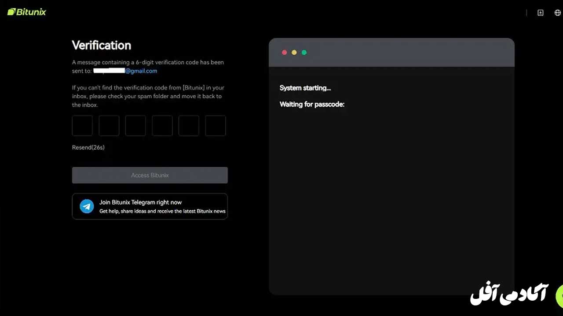The image size is (563, 316).
Task: Focus the sixth verification code digit box
Action: click(216, 126)
